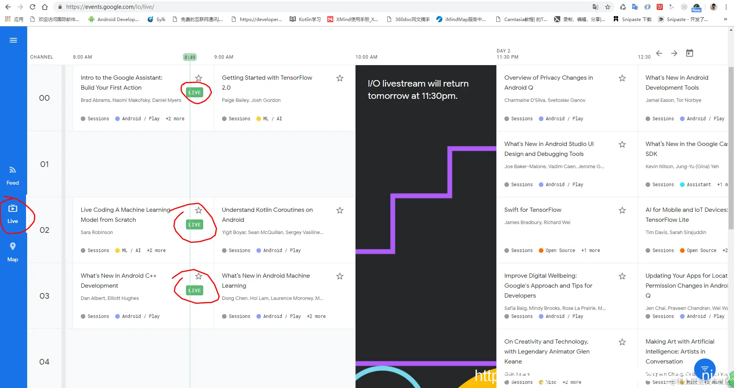This screenshot has height=388, width=734.
Task: Open the recycle-style extension icon
Action: (623, 7)
